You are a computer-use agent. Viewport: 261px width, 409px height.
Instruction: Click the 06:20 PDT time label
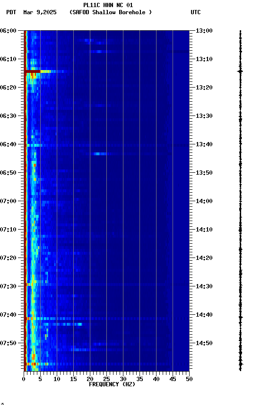click(x=8, y=88)
